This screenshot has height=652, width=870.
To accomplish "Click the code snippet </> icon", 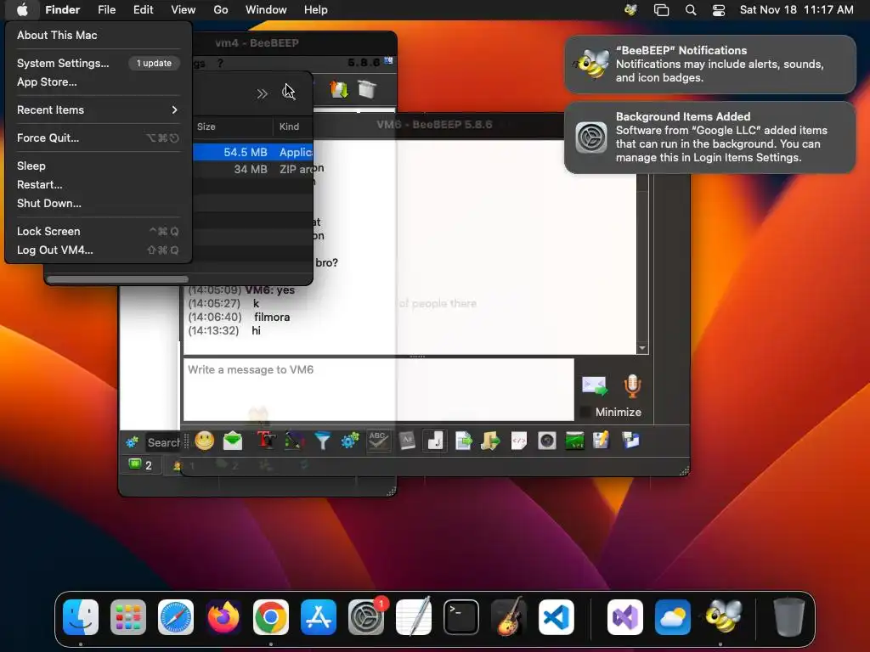I will click(519, 441).
